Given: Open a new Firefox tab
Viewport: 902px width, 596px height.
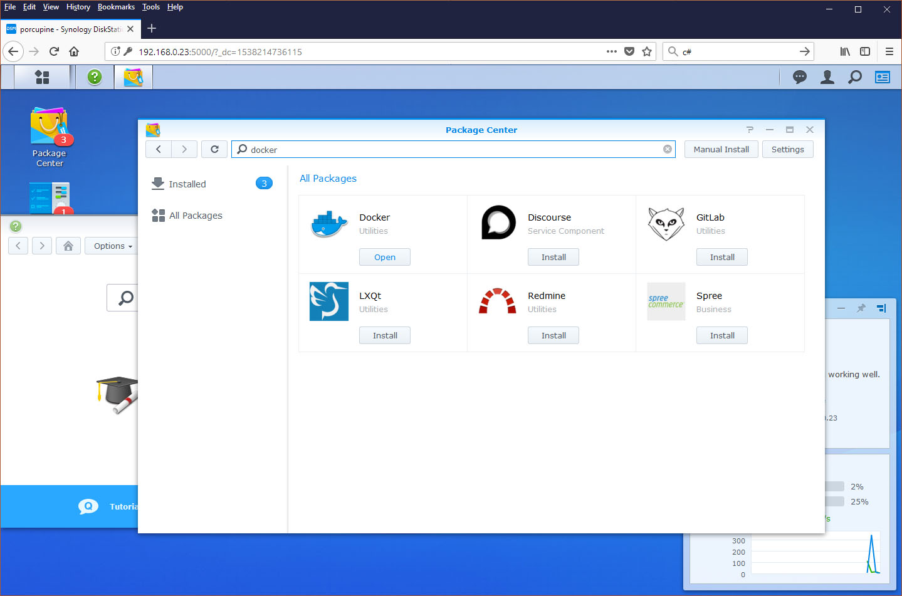Looking at the screenshot, I should pyautogui.click(x=152, y=28).
